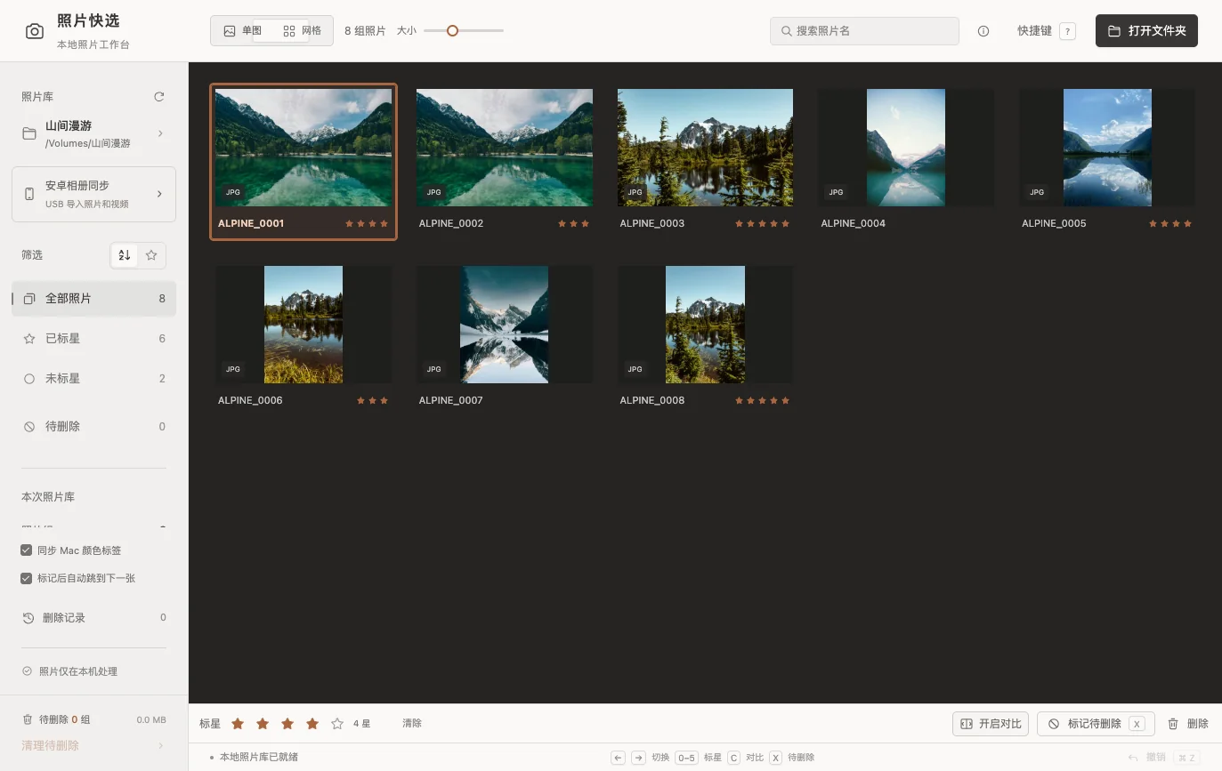1222x771 pixels.
Task: Click the right arrow key hint in status bar
Action: point(639,758)
